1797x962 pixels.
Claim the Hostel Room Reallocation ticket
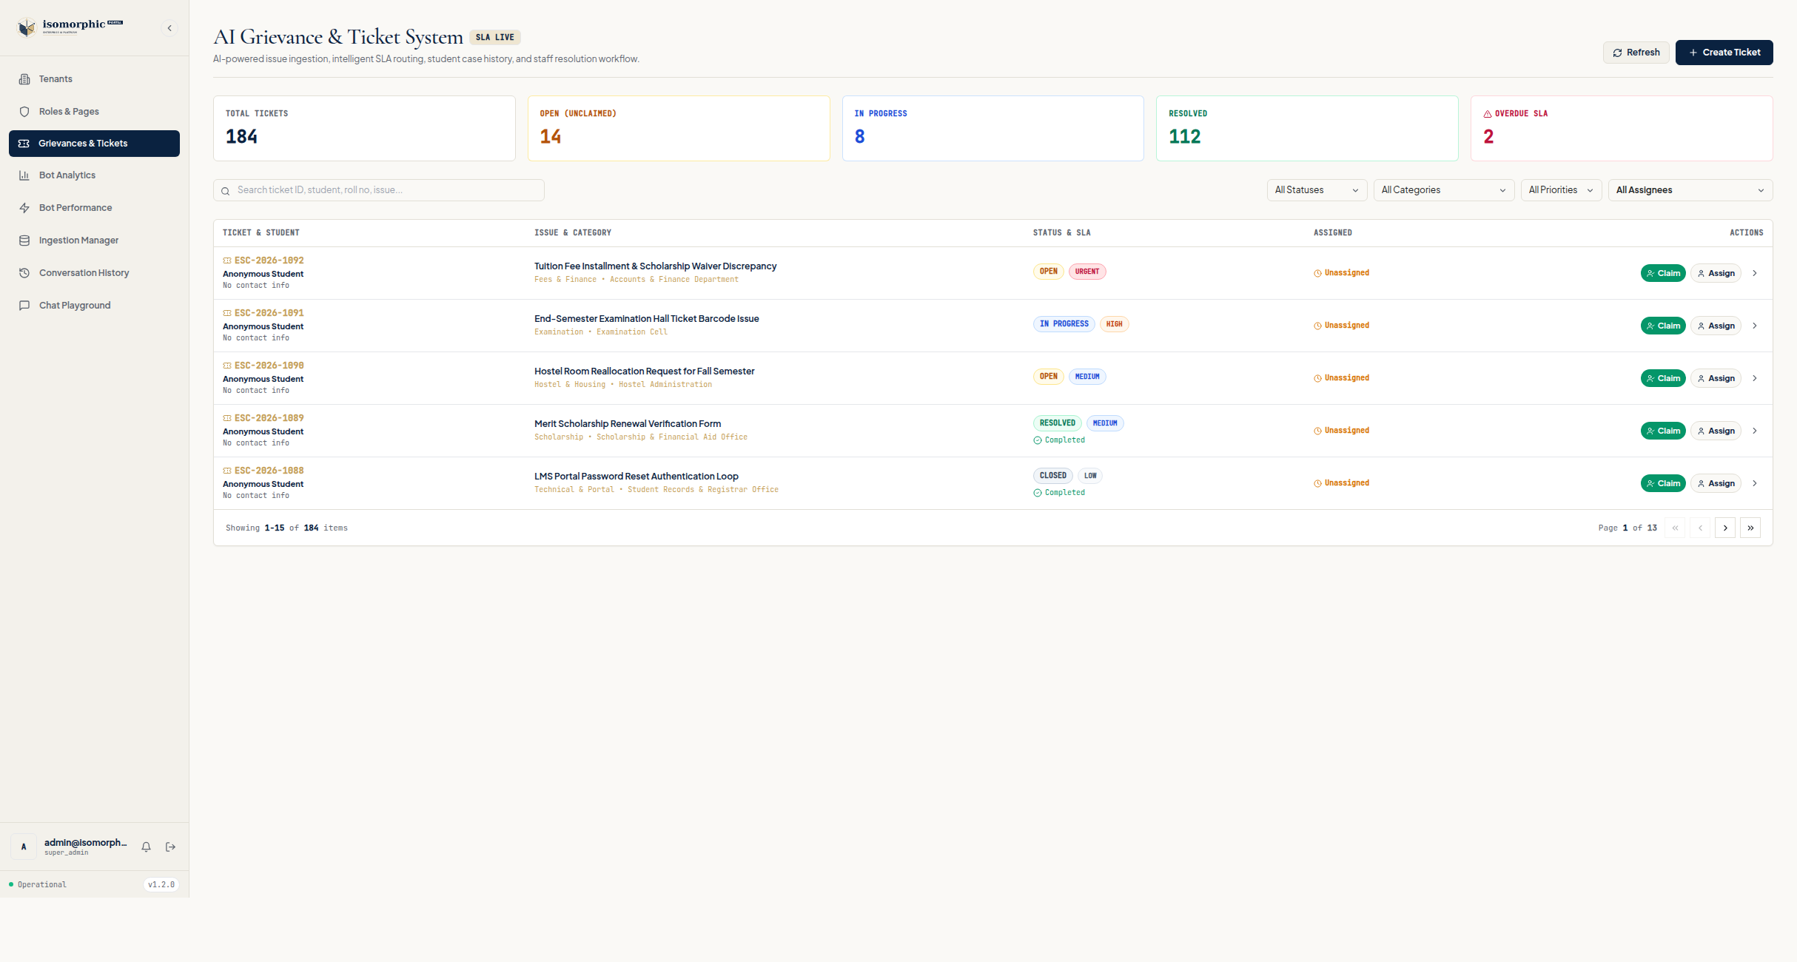click(x=1663, y=378)
